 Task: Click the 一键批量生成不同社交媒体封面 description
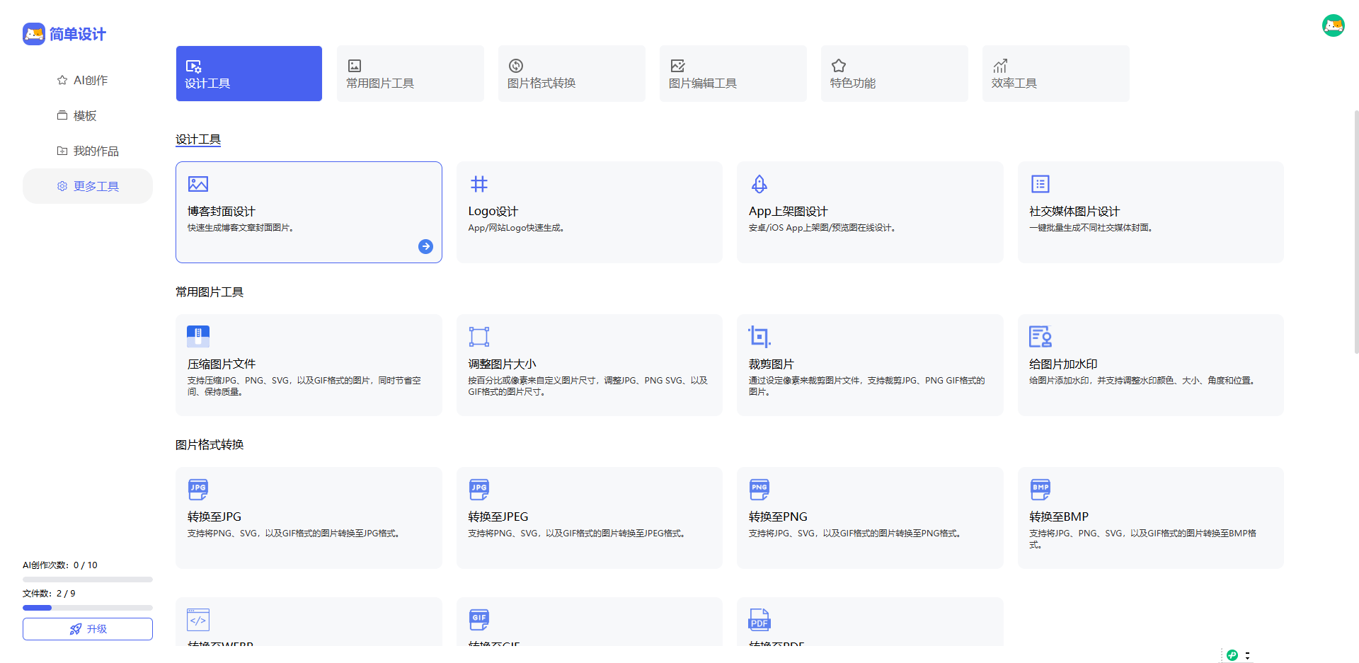[1091, 228]
